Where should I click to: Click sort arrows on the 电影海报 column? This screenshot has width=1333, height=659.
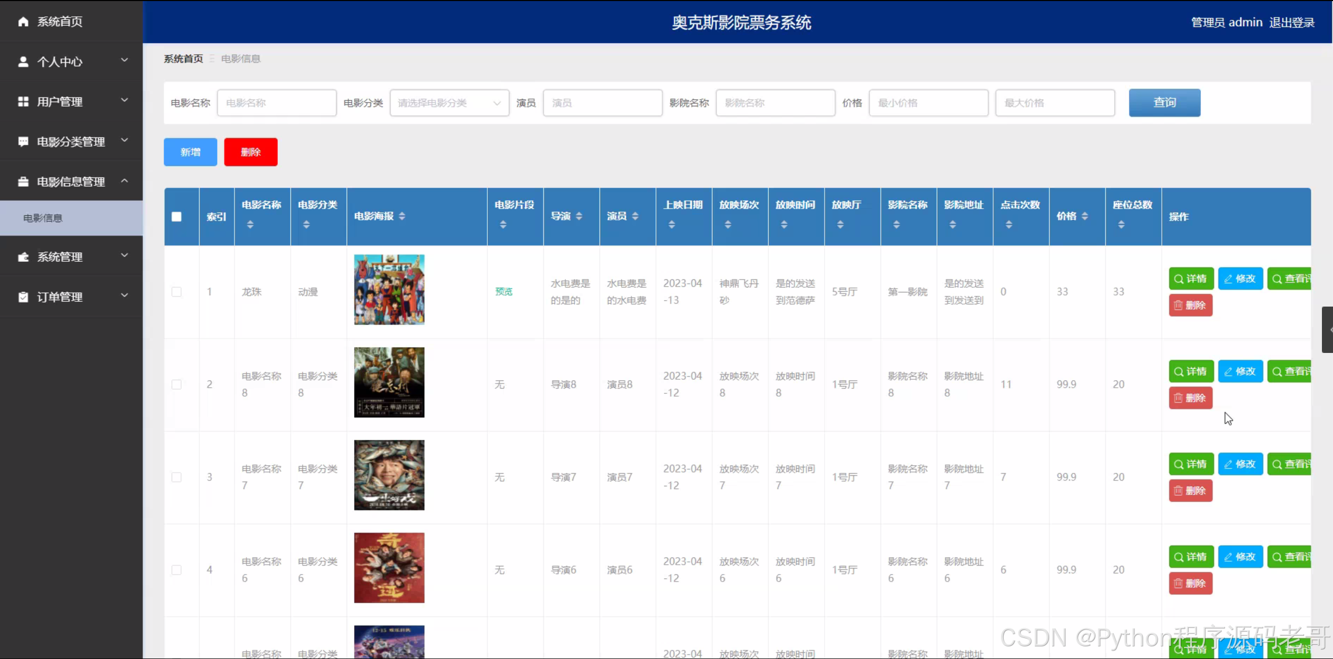[x=402, y=217]
